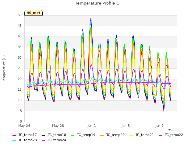Click the blue TC_temp18 legend swatch

pos(43,135)
